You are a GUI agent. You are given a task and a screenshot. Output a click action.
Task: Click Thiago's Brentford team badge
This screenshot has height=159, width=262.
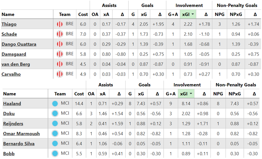pyautogui.click(x=59, y=24)
